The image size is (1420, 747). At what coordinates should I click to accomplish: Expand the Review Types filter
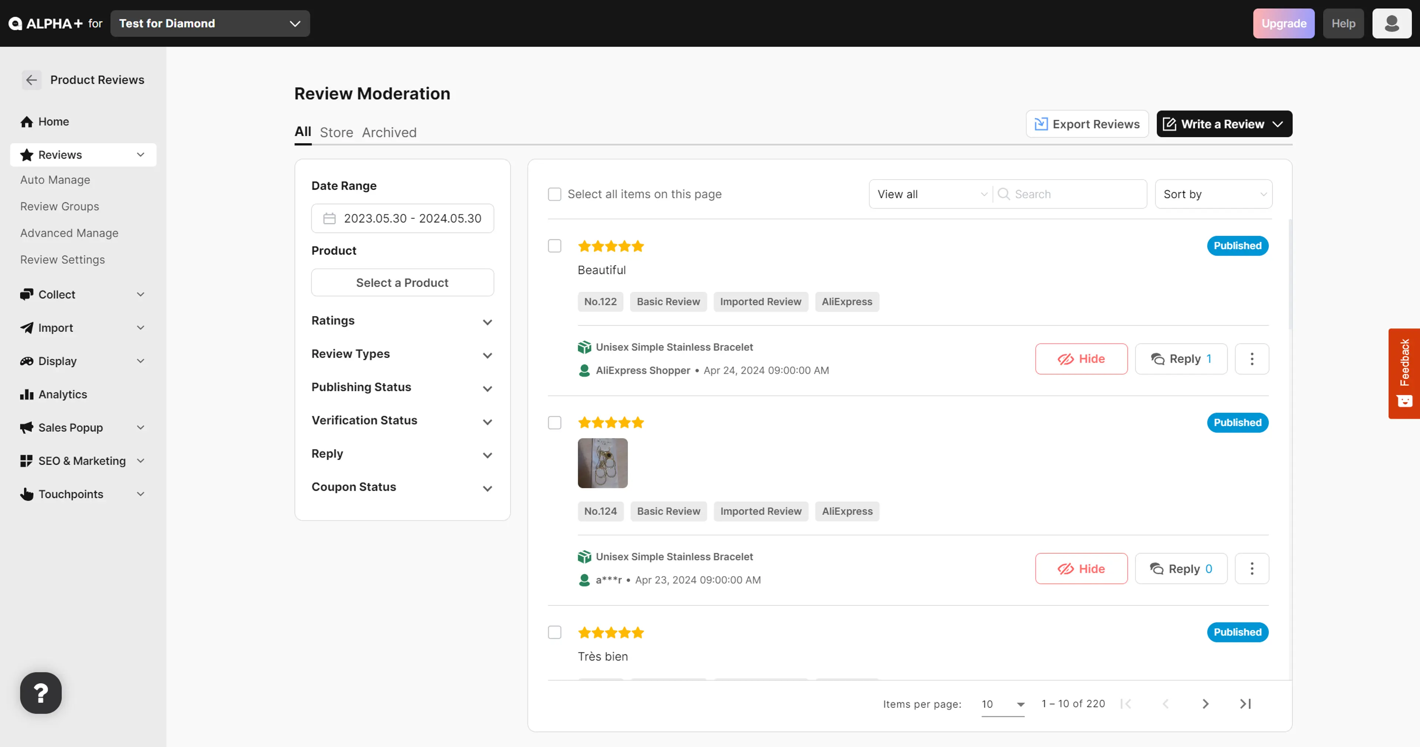click(x=402, y=354)
